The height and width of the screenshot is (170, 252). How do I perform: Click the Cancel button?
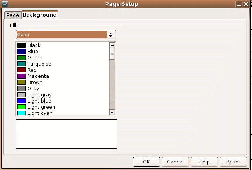(175, 162)
